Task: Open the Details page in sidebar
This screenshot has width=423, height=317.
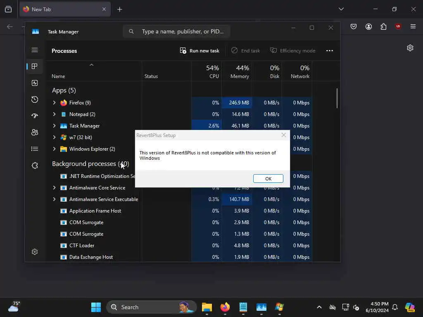Action: point(35,149)
